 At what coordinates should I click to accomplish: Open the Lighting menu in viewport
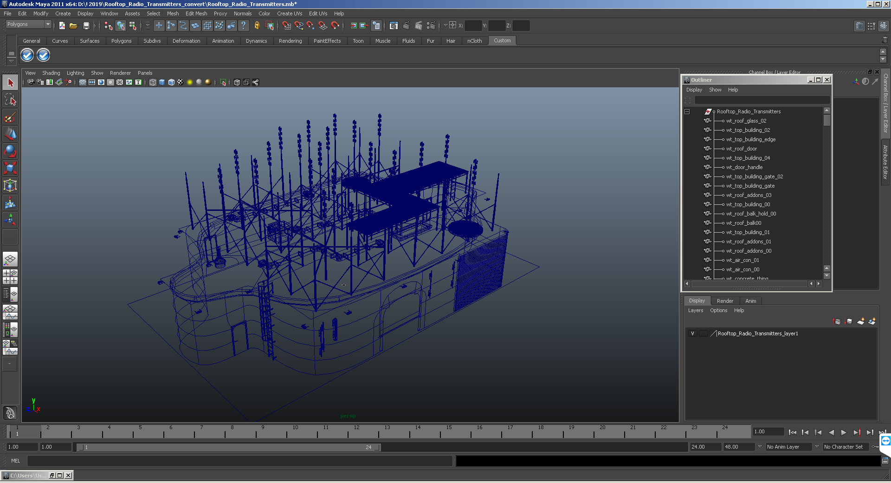75,73
